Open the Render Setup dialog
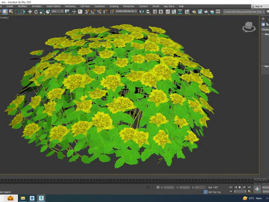This screenshot has height=202, width=269. pyautogui.click(x=194, y=12)
